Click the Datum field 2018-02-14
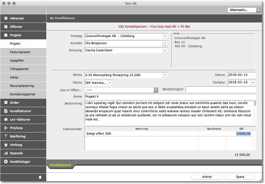Viewport: 265px width, 184px height. [242, 75]
